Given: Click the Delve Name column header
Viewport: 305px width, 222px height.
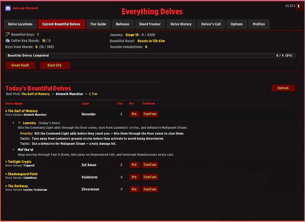Looking at the screenshot, I should [14, 104].
